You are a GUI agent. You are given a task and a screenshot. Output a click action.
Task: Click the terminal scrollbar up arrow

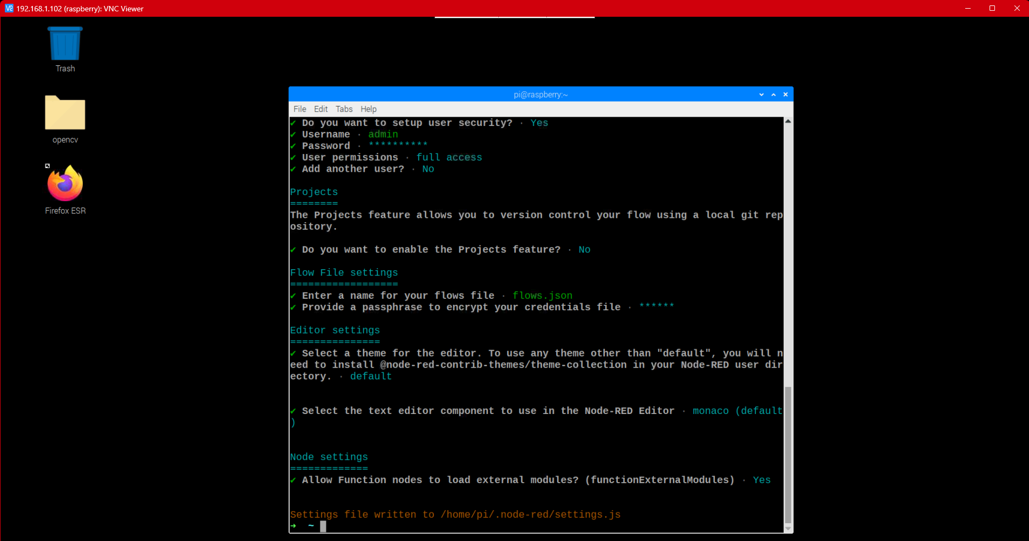788,122
